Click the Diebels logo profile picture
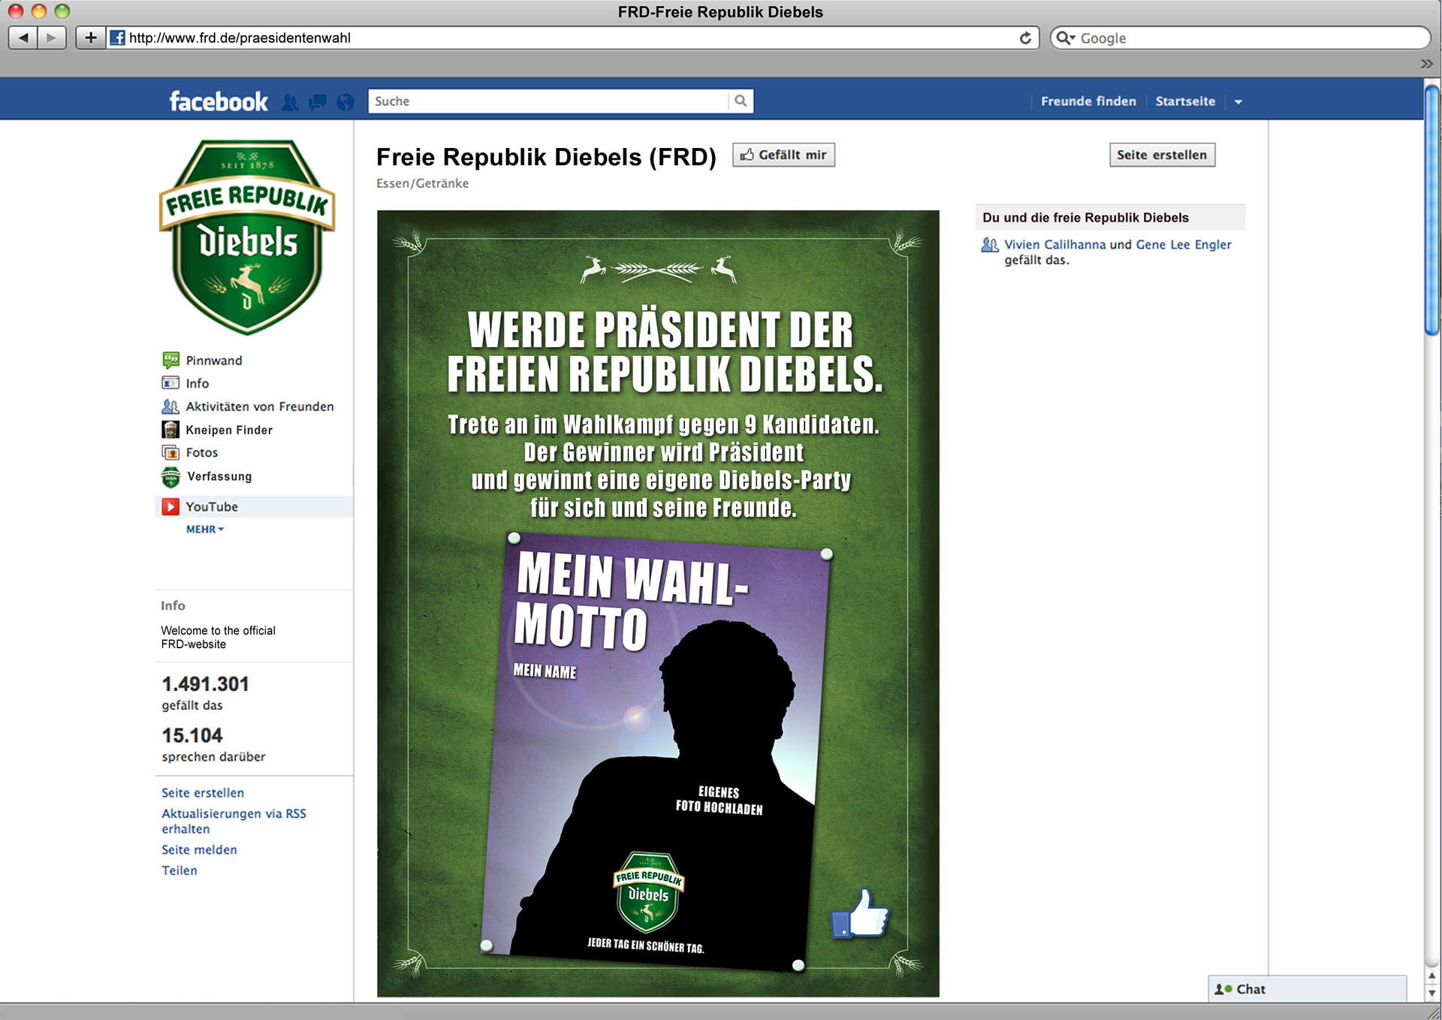Viewport: 1442px width, 1020px height. tap(247, 237)
